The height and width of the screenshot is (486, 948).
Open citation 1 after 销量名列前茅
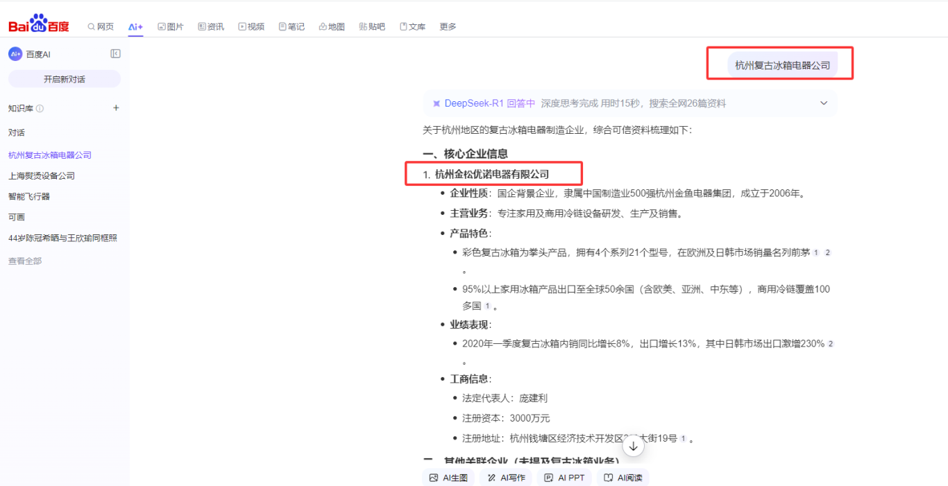816,253
